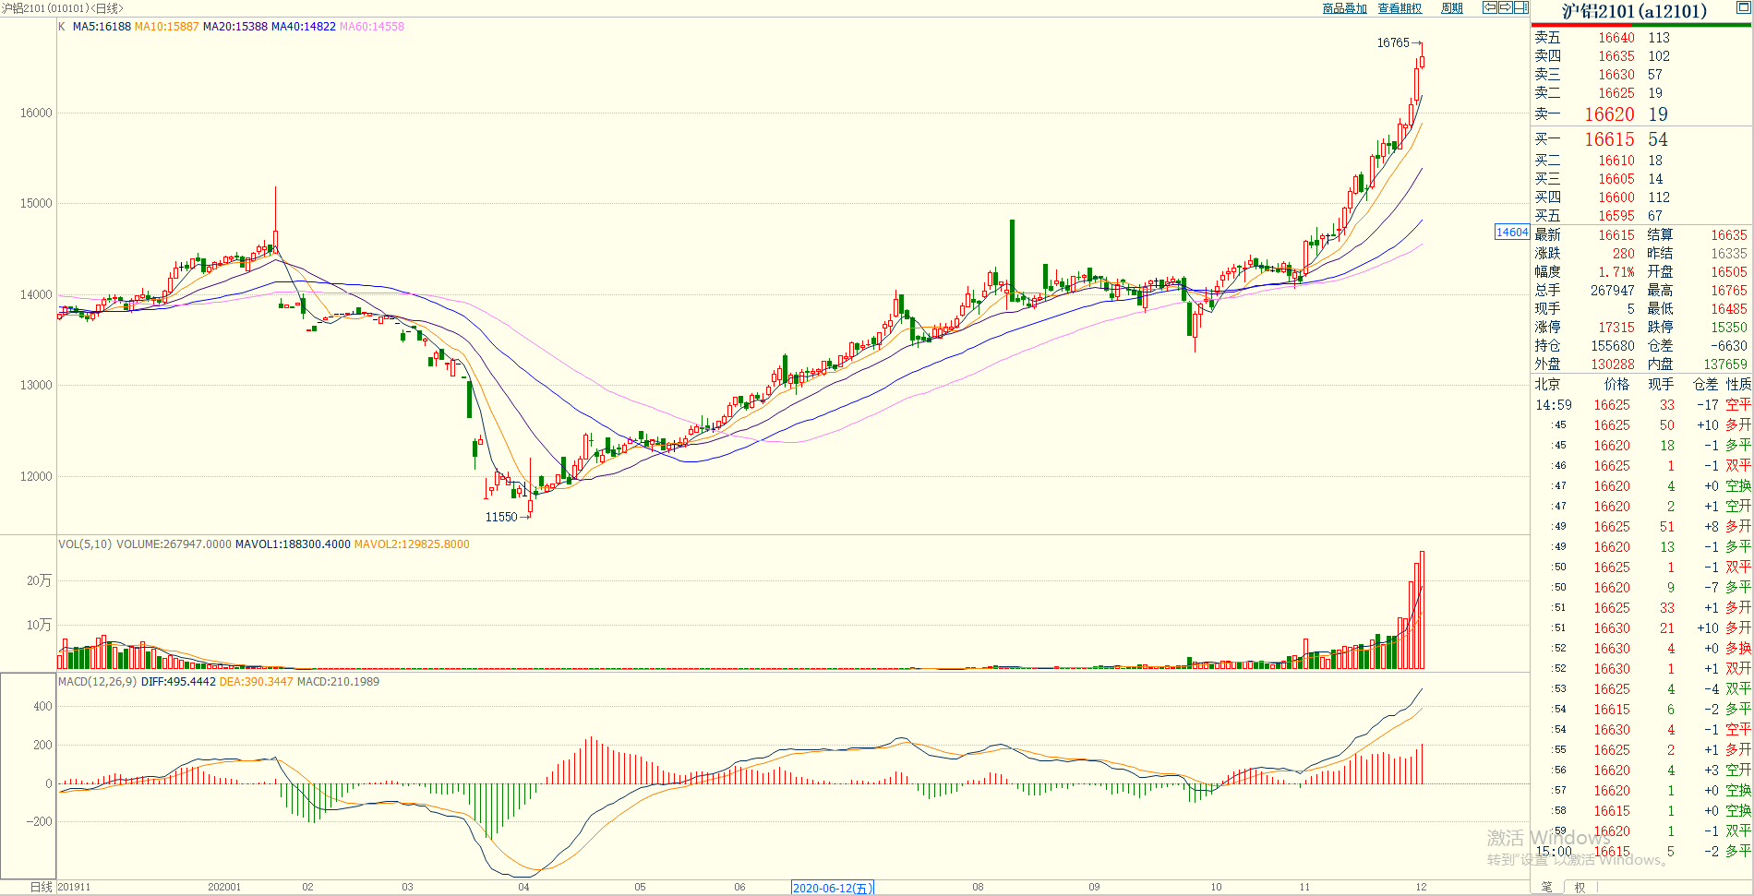The height and width of the screenshot is (896, 1754).
Task: Open the 查看期权 options link
Action: click(x=1400, y=8)
